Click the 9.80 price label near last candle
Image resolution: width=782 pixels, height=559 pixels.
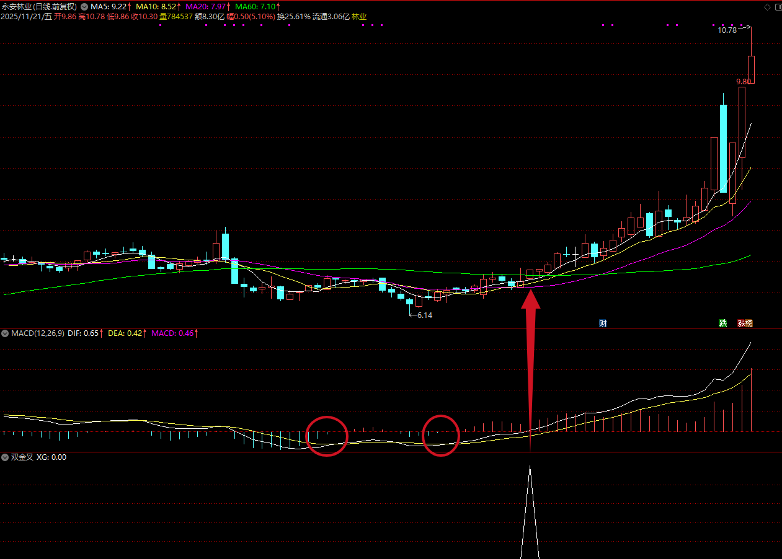point(743,81)
